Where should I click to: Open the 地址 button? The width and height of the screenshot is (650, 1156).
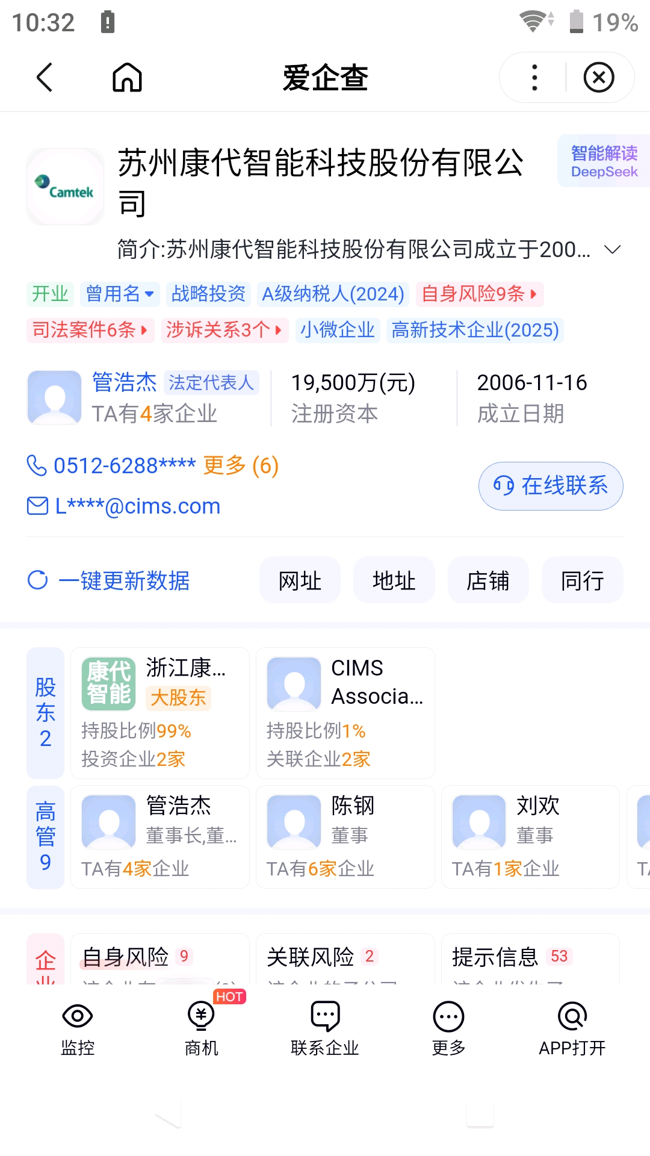[x=394, y=580]
